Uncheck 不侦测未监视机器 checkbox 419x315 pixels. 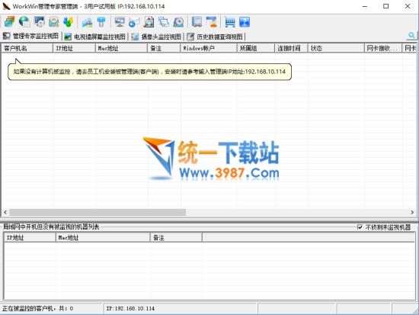click(360, 227)
